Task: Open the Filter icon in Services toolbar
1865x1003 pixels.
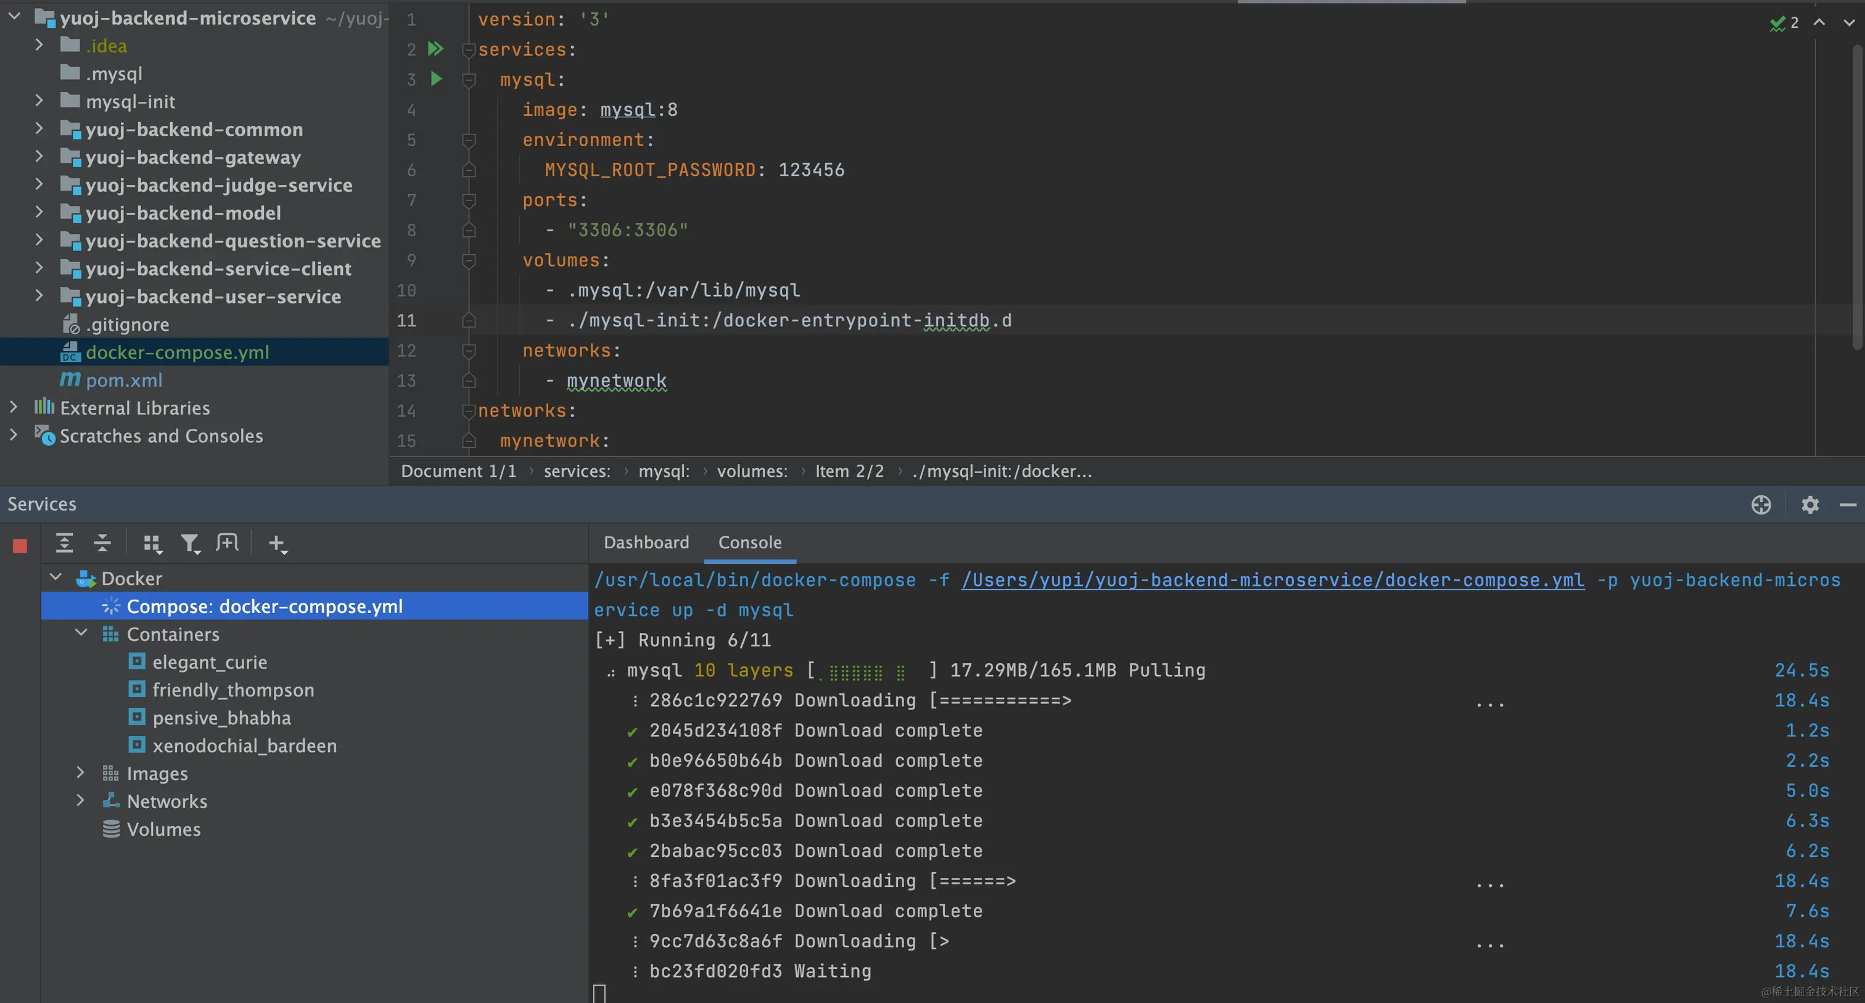Action: point(190,543)
